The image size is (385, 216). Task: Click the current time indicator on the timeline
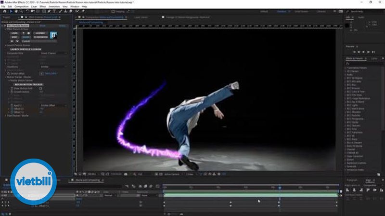(x=280, y=188)
